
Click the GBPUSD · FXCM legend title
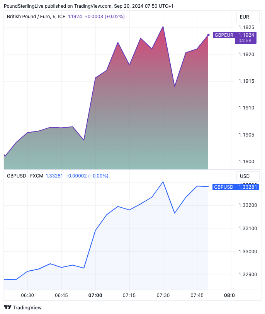pos(25,176)
